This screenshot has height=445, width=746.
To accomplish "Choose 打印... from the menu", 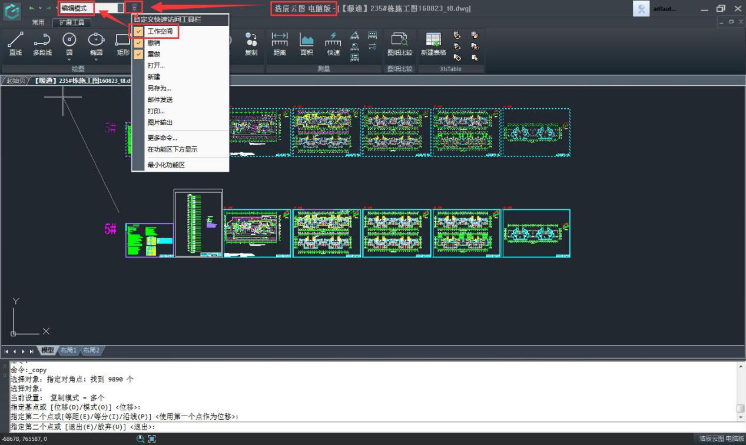I will (180, 111).
